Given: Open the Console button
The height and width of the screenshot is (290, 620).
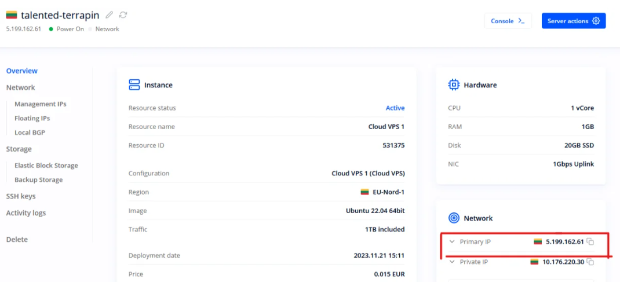Looking at the screenshot, I should pos(508,21).
